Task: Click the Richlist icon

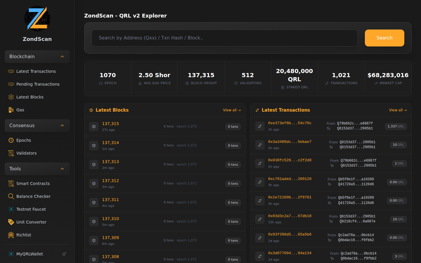Action: (11, 235)
